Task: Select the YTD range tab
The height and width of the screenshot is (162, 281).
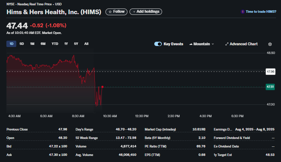Action: 55,44
